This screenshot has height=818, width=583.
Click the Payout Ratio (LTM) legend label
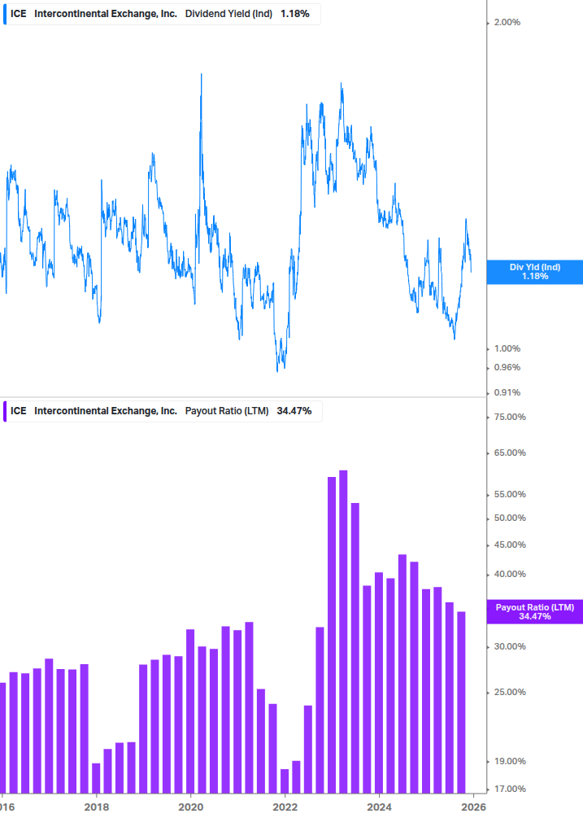(x=227, y=411)
